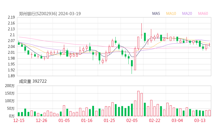Click the tallest volume bar in the chart

click(x=138, y=104)
